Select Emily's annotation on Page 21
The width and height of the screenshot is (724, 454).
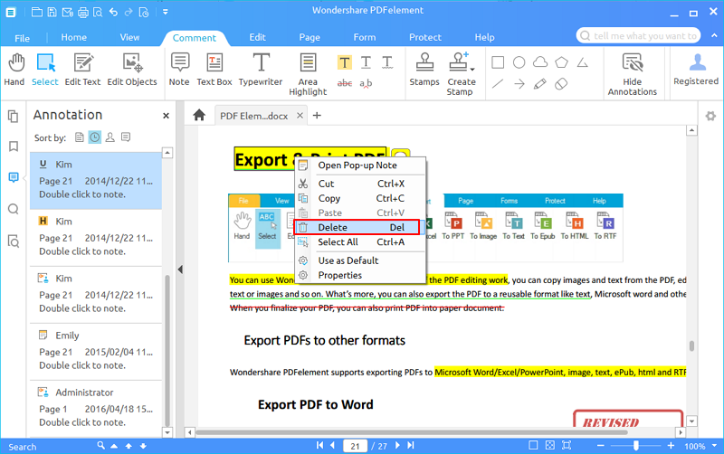[96, 351]
